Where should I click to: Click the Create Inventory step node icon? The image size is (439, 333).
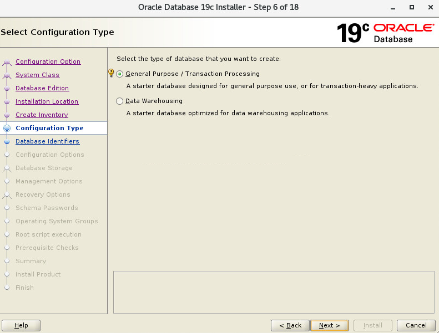[x=7, y=115]
